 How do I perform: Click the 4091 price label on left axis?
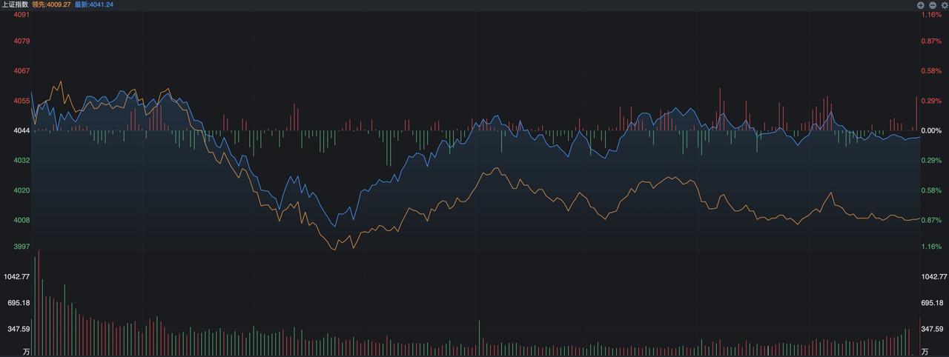coord(22,15)
